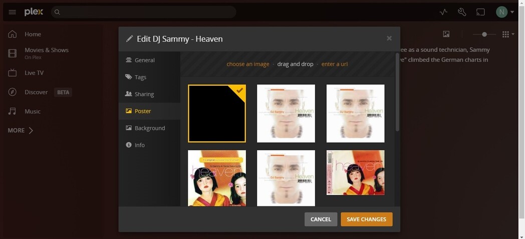
Task: Click 'enter a url' link
Action: pyautogui.click(x=335, y=64)
